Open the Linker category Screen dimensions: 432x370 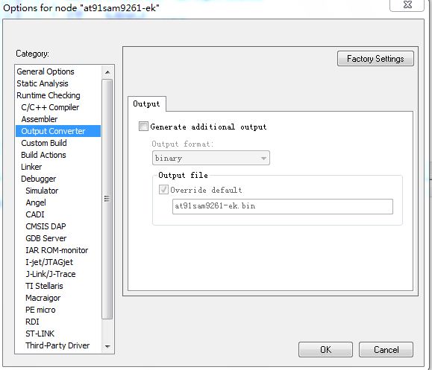point(31,167)
